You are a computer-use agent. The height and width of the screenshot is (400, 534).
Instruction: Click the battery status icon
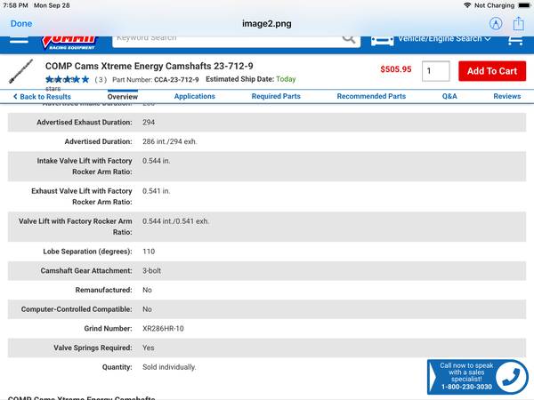click(x=524, y=5)
